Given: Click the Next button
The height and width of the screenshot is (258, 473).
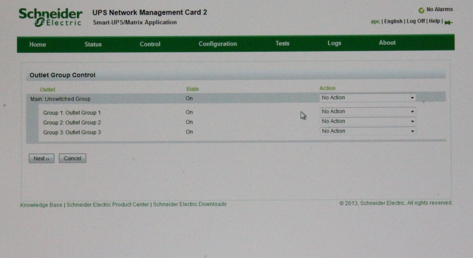Looking at the screenshot, I should point(41,158).
